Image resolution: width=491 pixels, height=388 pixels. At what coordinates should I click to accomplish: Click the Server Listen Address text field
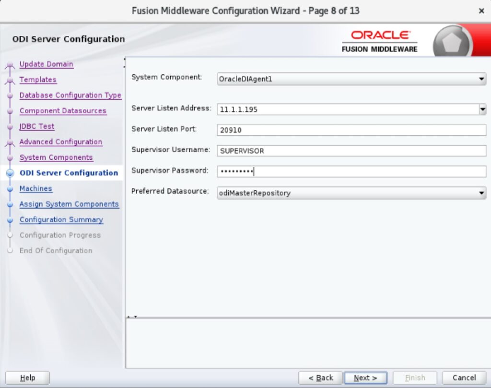click(348, 109)
